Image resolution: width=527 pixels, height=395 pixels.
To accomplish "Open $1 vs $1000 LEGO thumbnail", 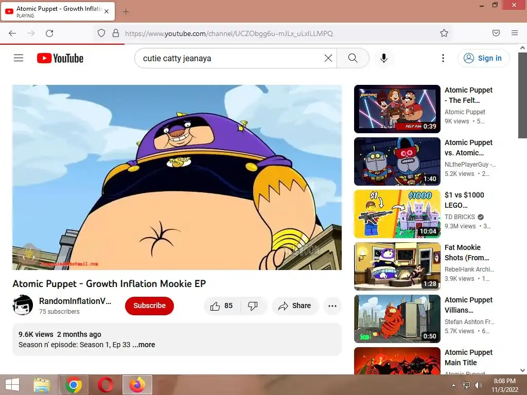I will pos(397,214).
